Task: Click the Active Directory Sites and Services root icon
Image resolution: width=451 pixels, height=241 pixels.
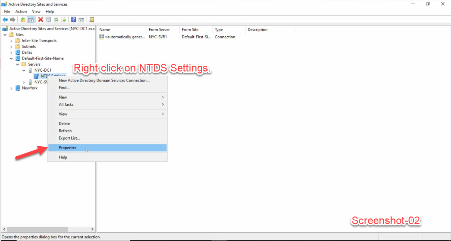Action: tap(5, 29)
